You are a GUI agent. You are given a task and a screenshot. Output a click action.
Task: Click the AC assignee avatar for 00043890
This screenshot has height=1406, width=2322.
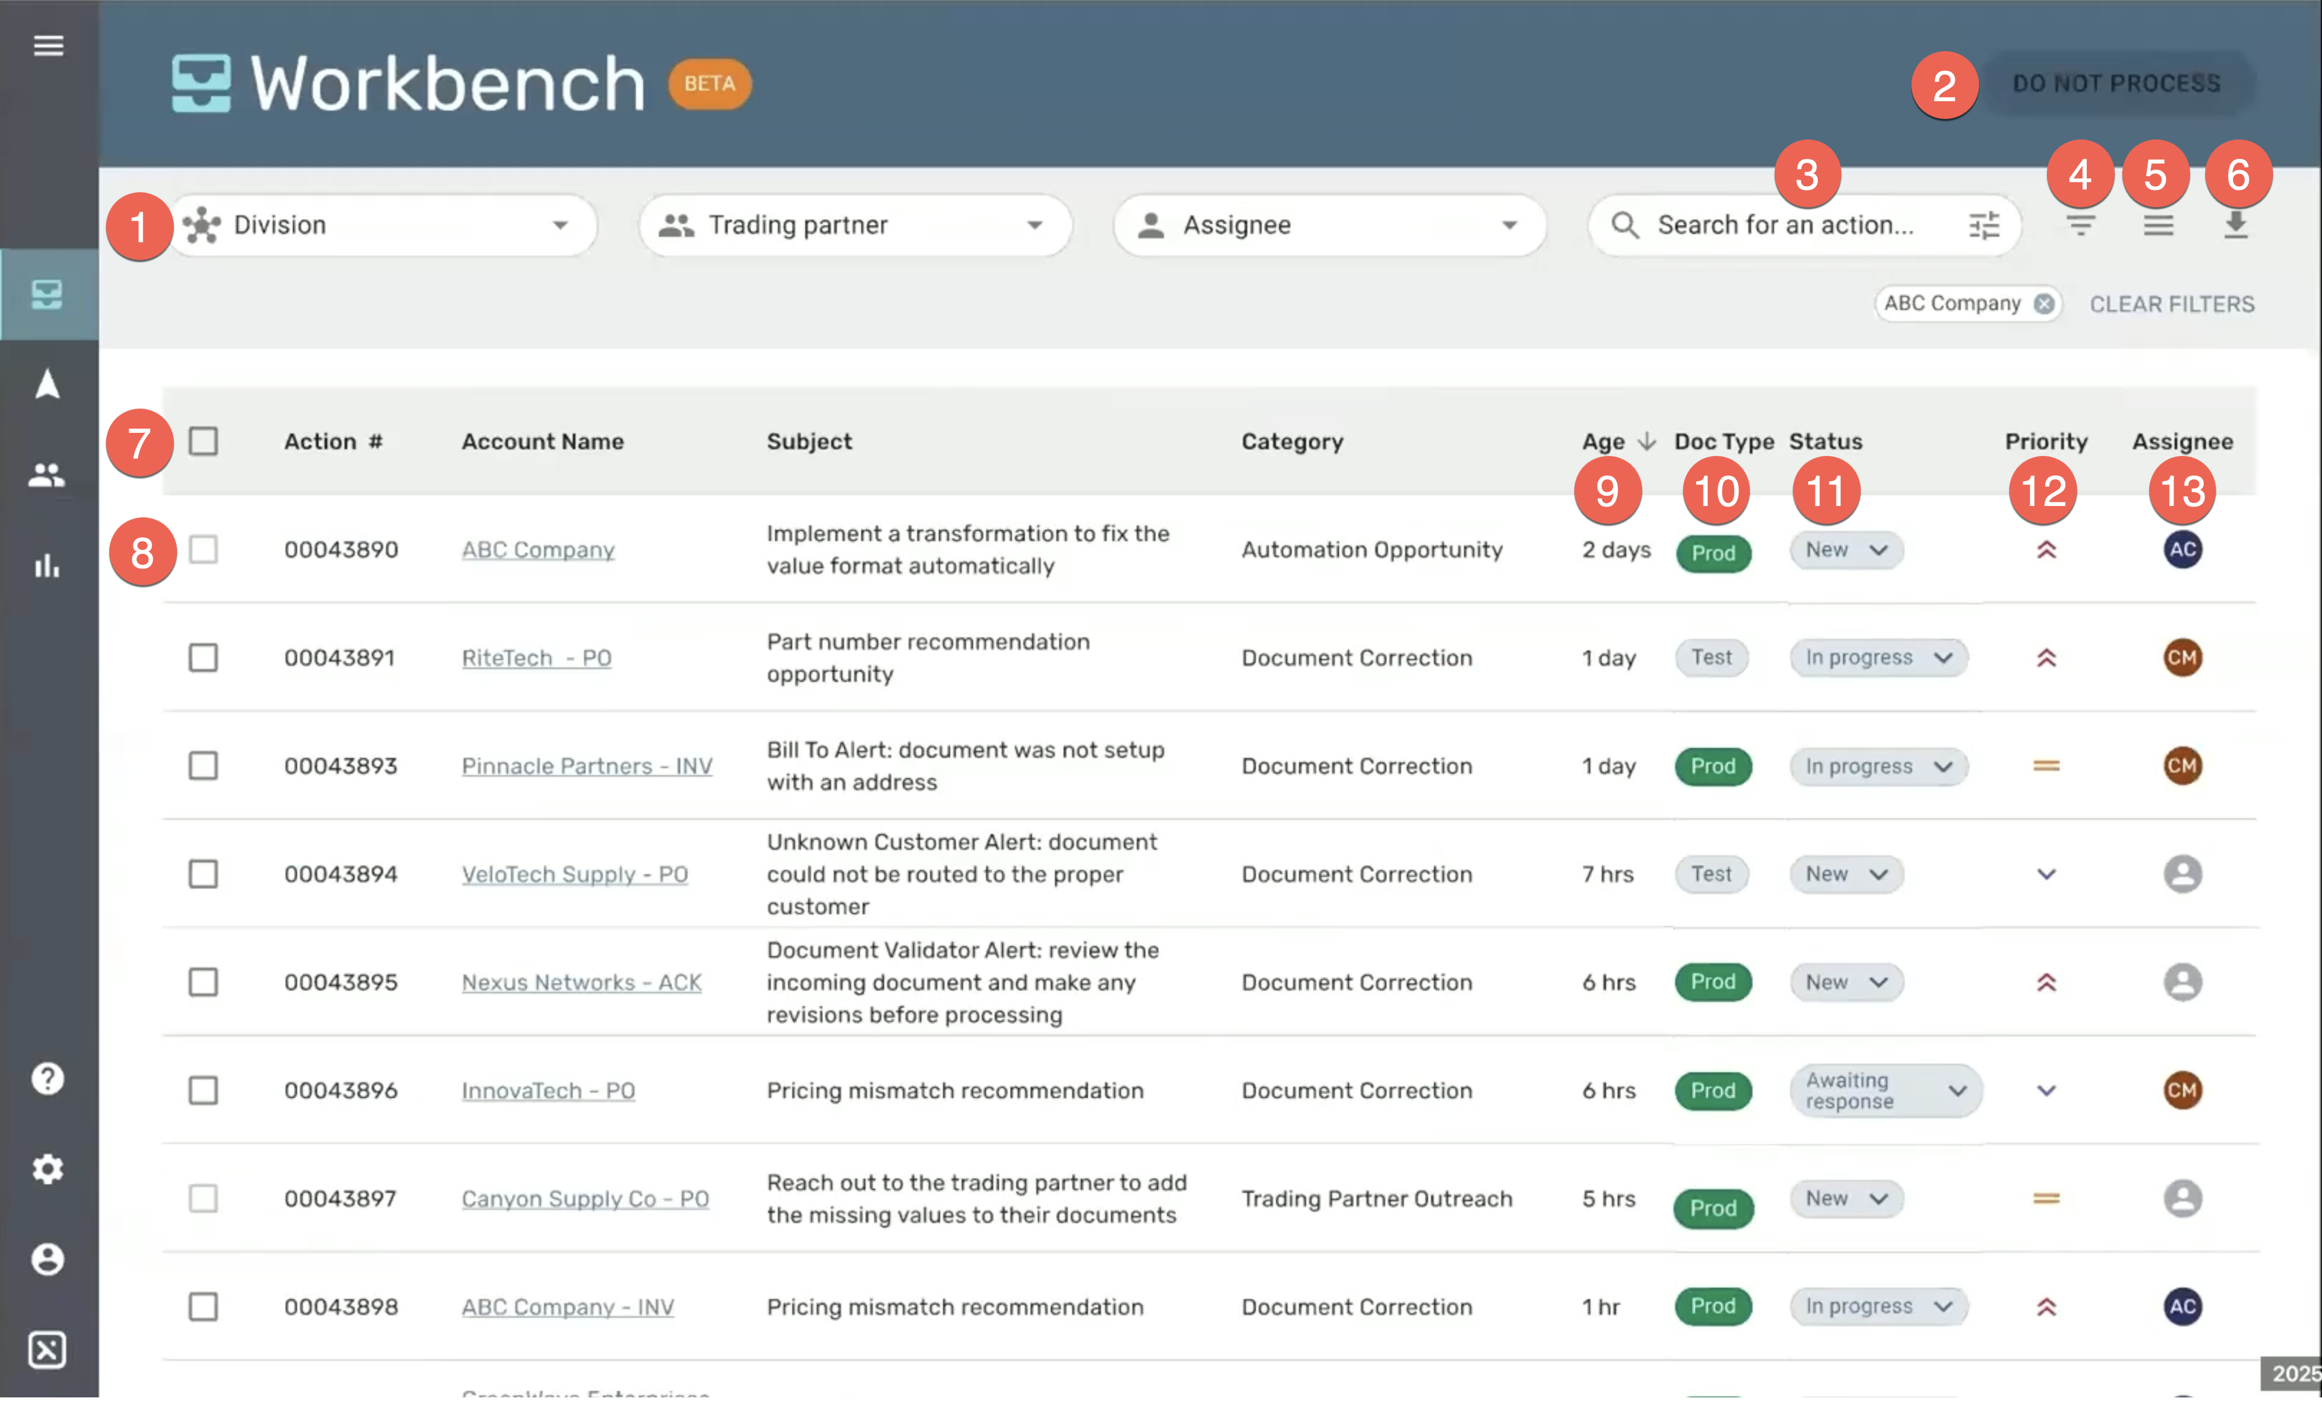pyautogui.click(x=2182, y=550)
